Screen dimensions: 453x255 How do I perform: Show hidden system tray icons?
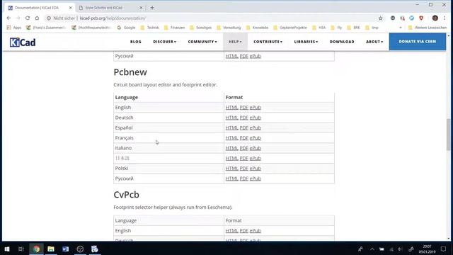click(x=372, y=249)
